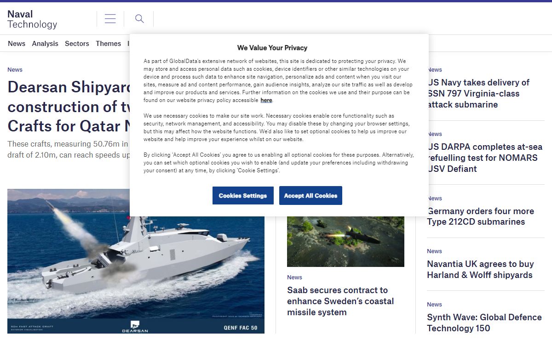Click the Cookies Settings button

(243, 196)
